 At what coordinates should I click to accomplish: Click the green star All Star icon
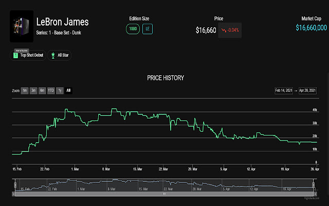tap(53, 56)
